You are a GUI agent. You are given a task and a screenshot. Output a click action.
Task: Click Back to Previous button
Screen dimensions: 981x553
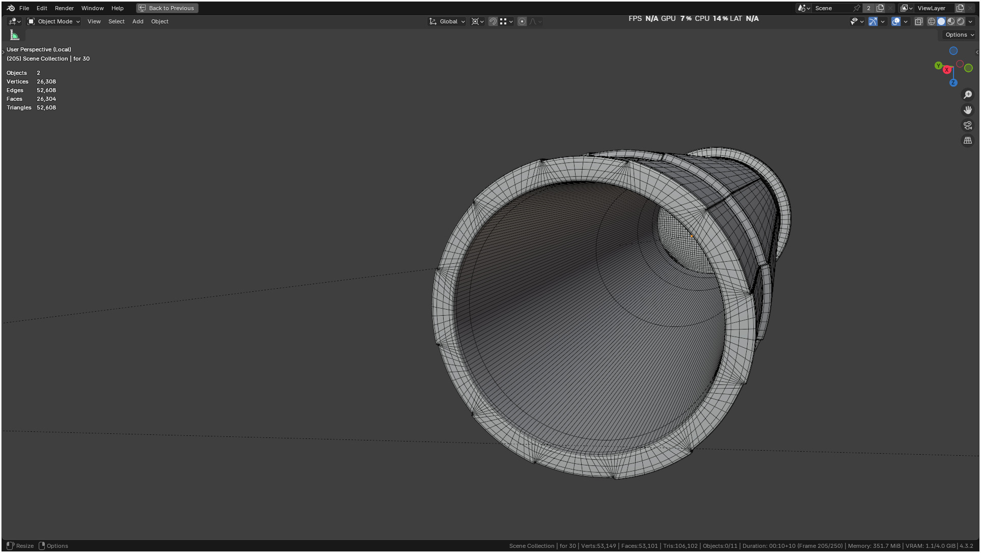tap(167, 8)
